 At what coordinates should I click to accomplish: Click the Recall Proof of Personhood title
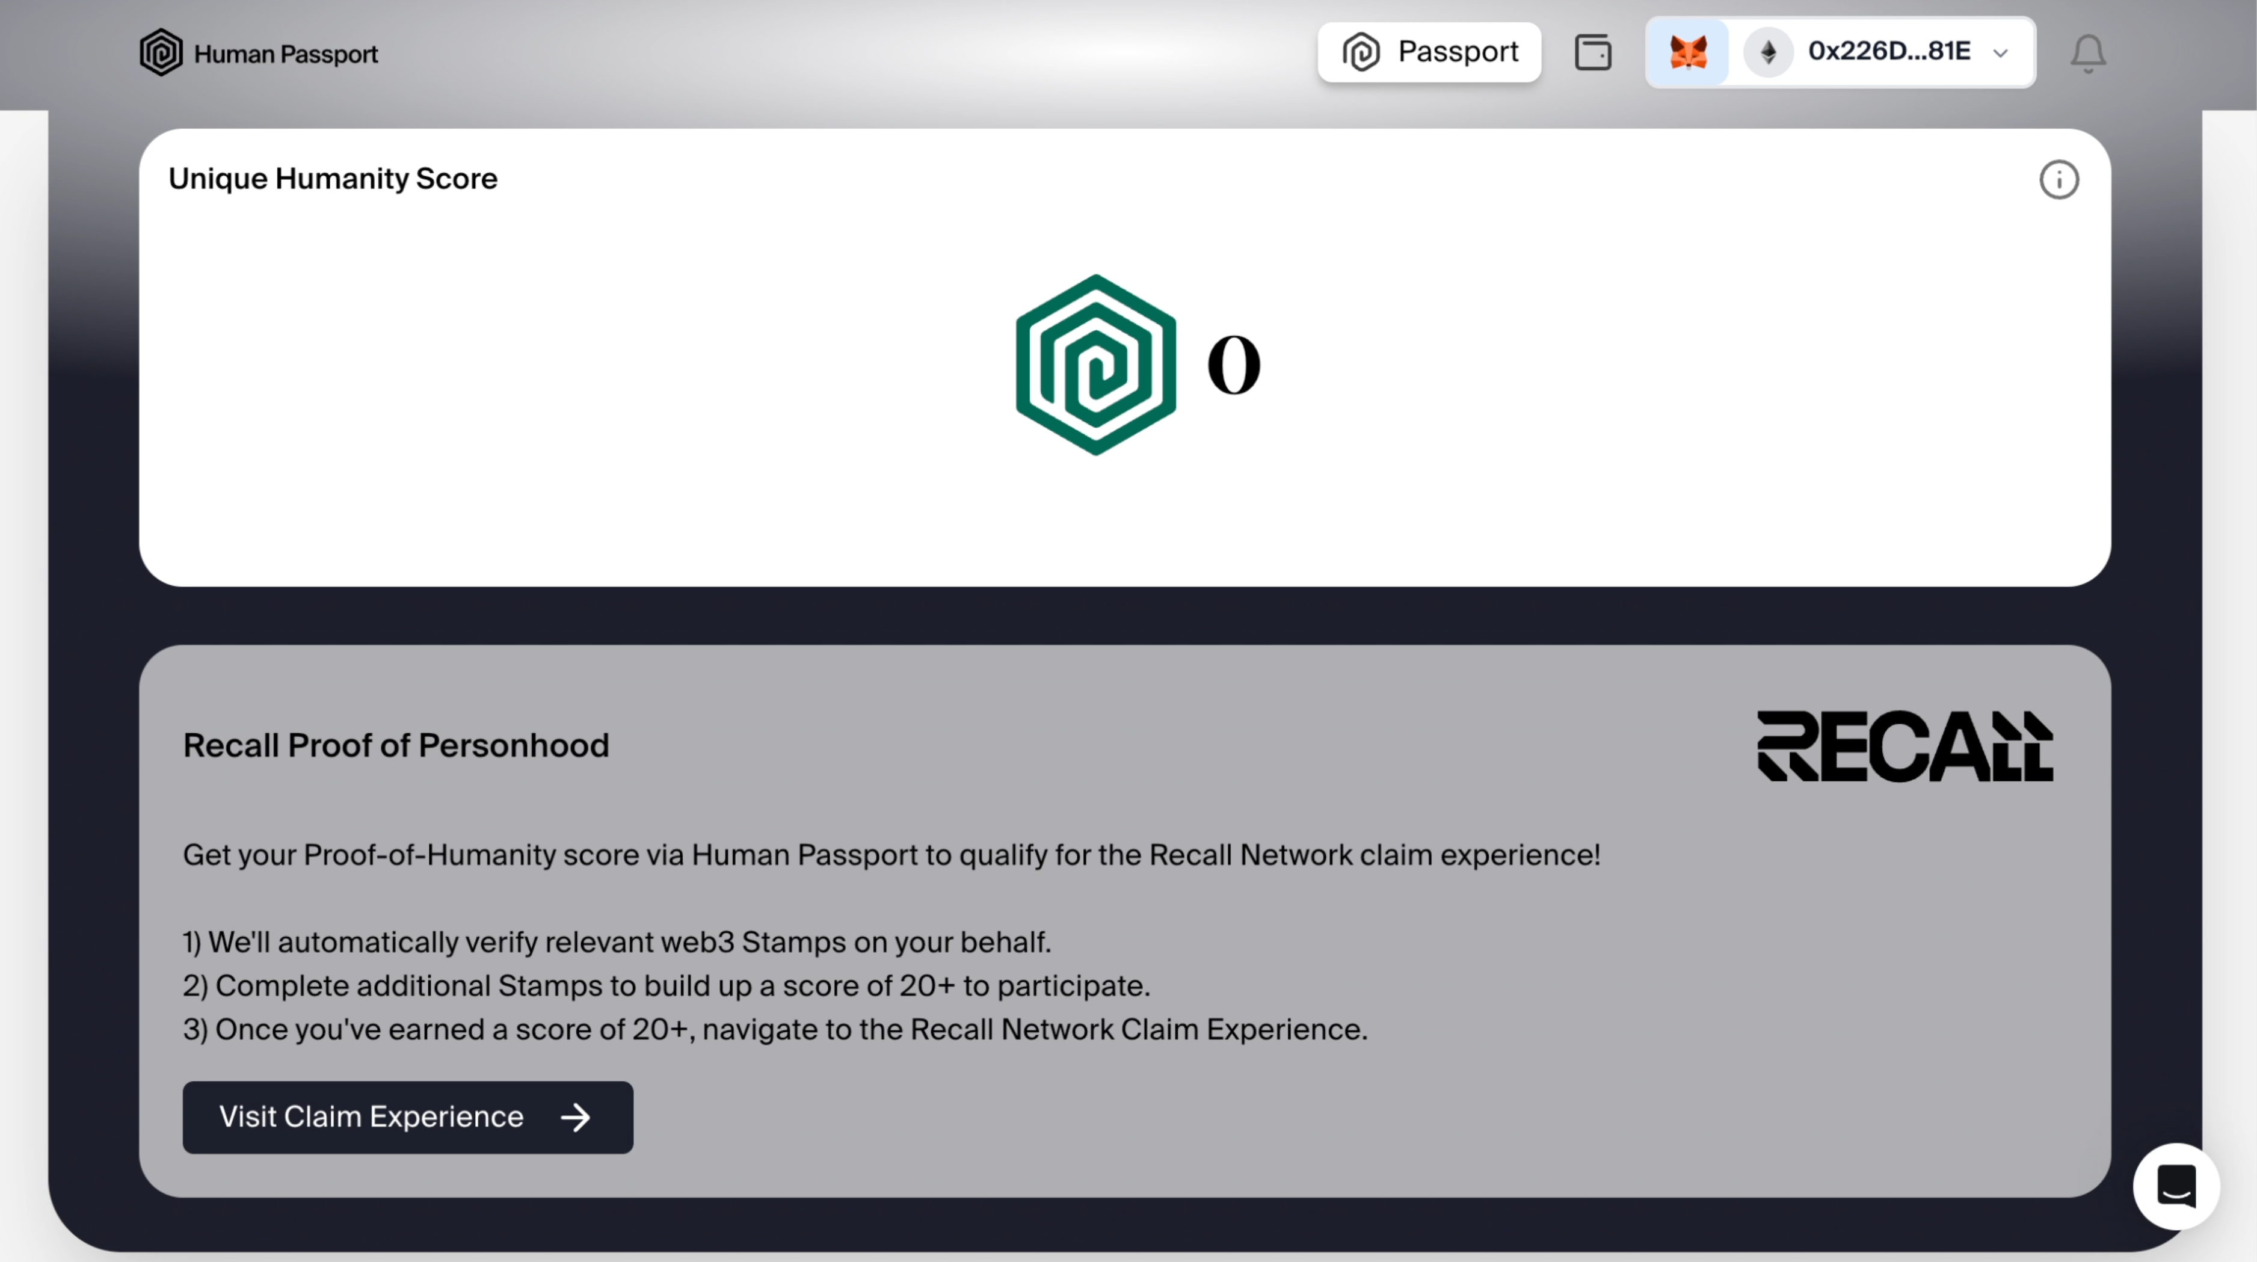click(x=396, y=746)
